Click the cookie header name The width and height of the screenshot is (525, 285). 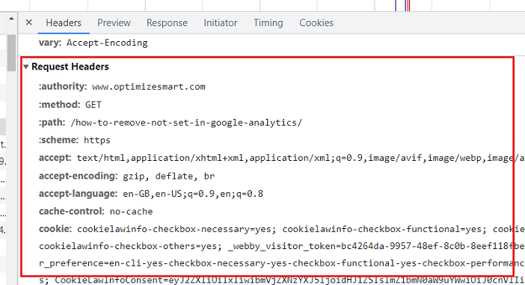pyautogui.click(x=55, y=229)
